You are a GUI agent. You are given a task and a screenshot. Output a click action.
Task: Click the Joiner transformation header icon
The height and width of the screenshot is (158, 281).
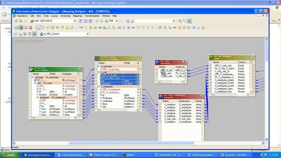click(211, 57)
